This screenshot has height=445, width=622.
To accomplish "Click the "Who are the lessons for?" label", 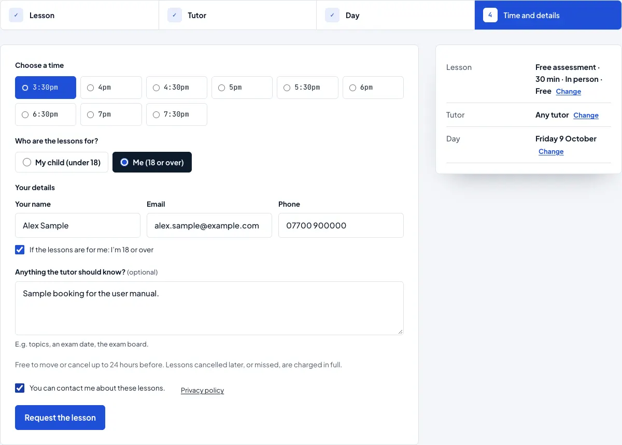I will click(x=56, y=141).
